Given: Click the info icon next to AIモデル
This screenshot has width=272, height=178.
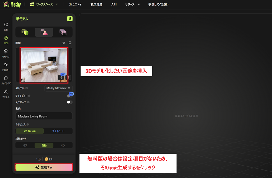Looking at the screenshot, I should 26,88.
